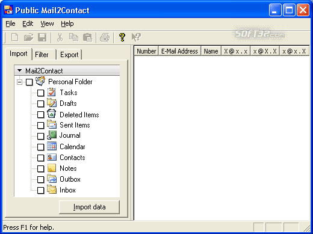Click the Drafts folder icon
Image resolution: width=313 pixels, height=234 pixels.
pos(52,103)
